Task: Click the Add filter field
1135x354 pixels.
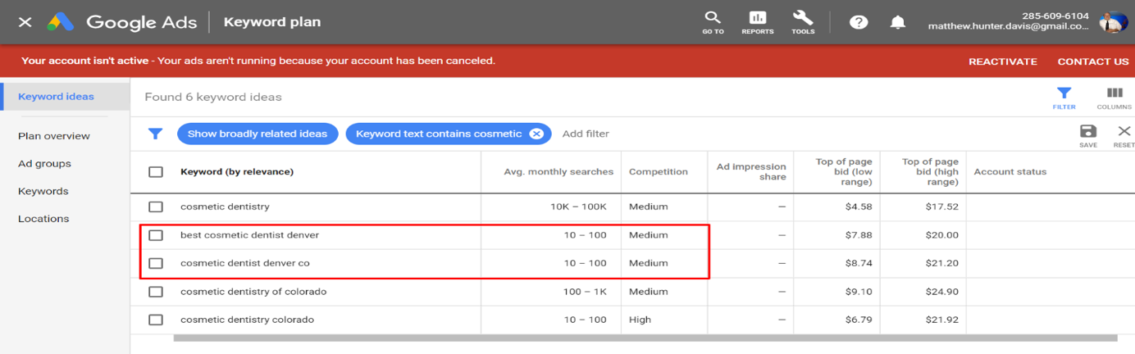Action: pyautogui.click(x=586, y=134)
